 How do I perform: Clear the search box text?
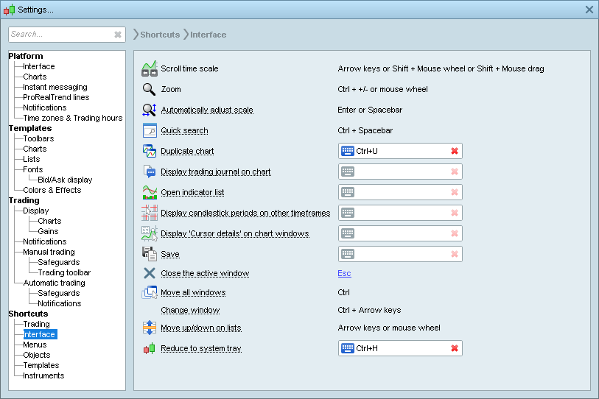118,35
